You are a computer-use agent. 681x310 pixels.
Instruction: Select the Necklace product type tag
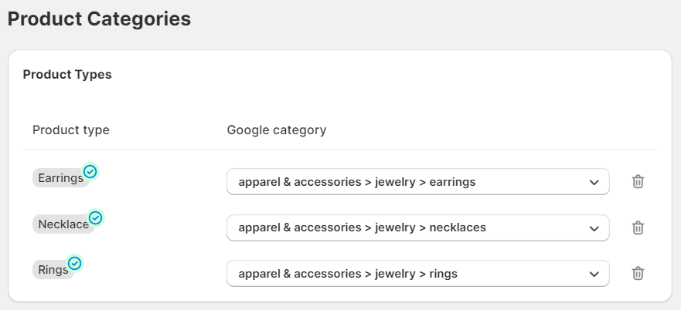(63, 224)
